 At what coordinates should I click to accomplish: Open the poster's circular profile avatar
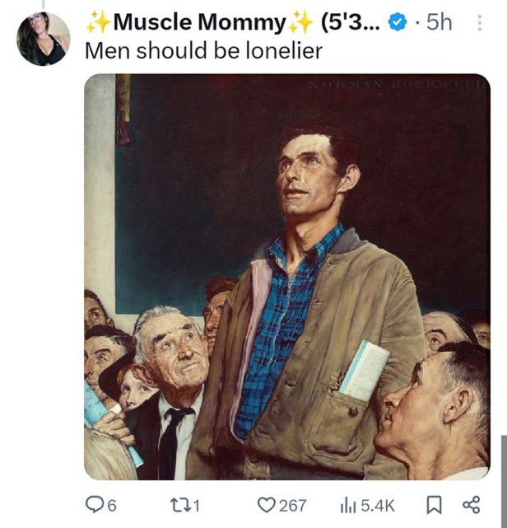click(44, 39)
